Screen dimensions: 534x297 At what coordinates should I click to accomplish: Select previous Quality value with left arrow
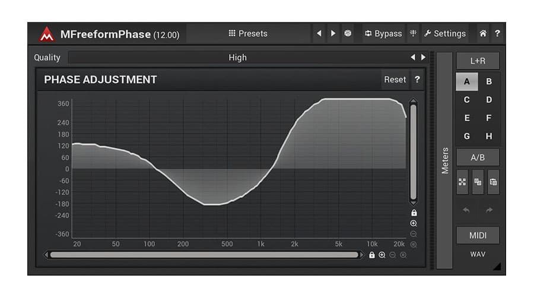(413, 57)
